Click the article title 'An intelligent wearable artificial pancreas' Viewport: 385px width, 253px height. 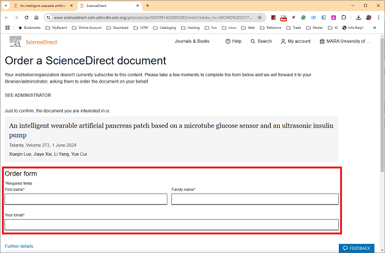(x=171, y=130)
